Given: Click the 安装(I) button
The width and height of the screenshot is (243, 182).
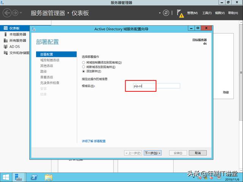Looking at the screenshot, I should [178, 153].
